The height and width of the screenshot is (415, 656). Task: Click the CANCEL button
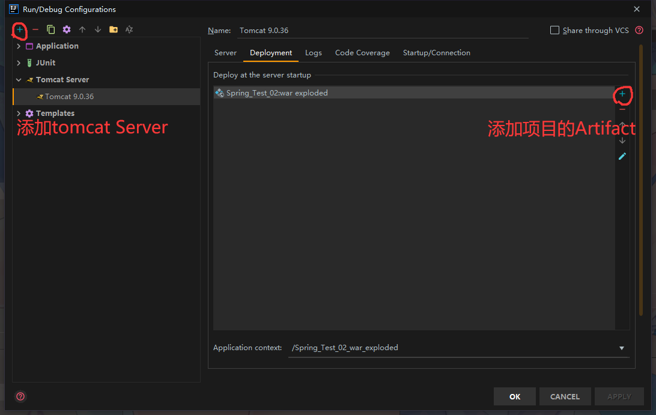(x=565, y=396)
